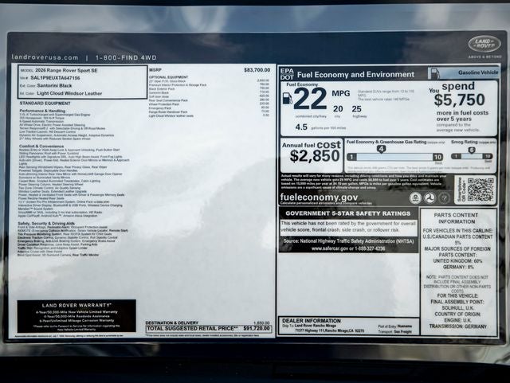Click the GERMANY: 8% parts content line
The height and width of the screenshot is (383, 510).
coord(458,268)
